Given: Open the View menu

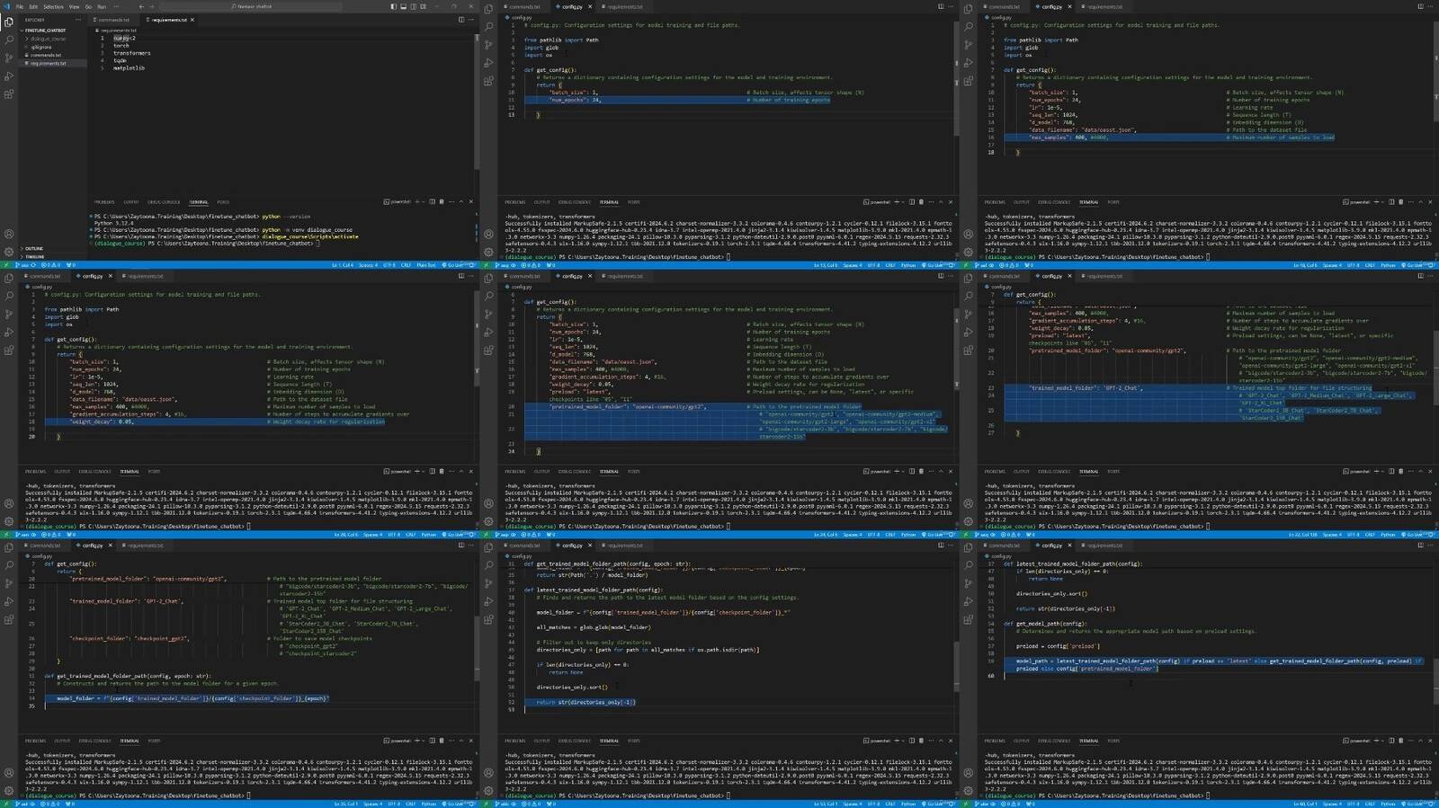Looking at the screenshot, I should click(x=74, y=6).
